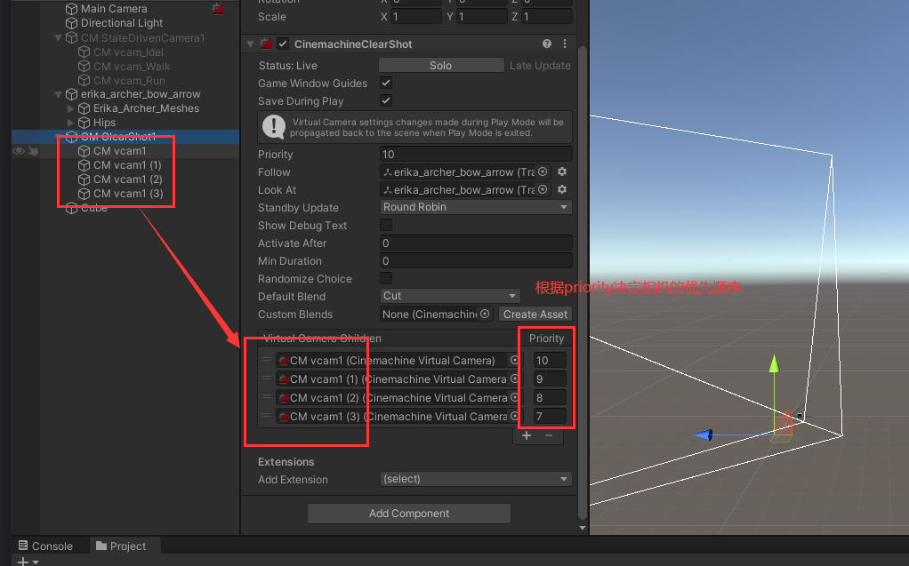Click the Follow target object picker icon
This screenshot has width=909, height=566.
point(543,171)
